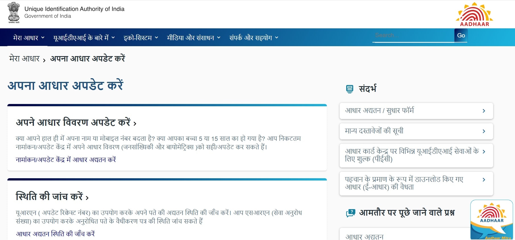This screenshot has height=240, width=515.
Task: Open आधार अद्यतन FAQ item
Action: 405,234
